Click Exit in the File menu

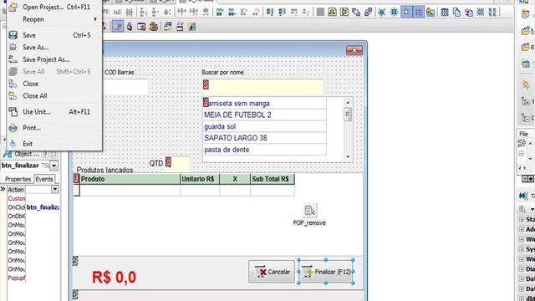[x=54, y=144]
